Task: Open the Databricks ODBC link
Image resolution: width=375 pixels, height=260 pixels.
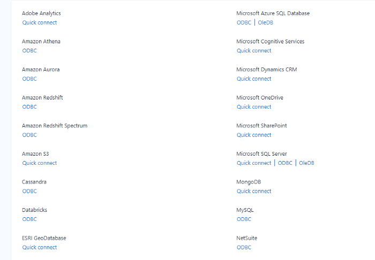Action: (x=29, y=219)
